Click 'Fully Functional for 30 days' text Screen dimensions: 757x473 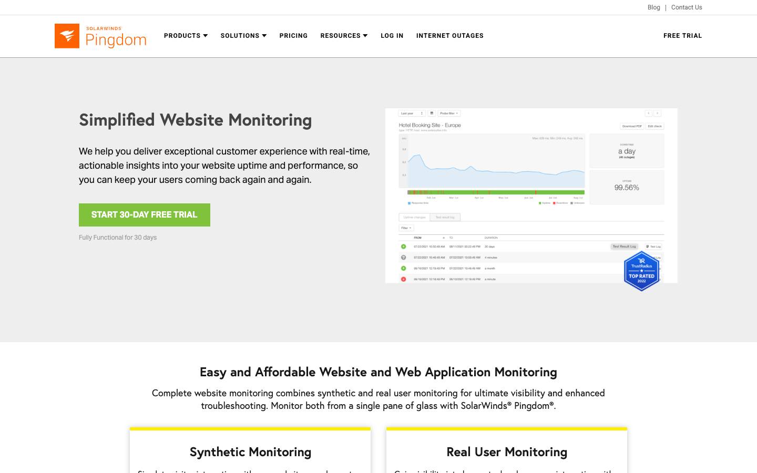tap(118, 238)
